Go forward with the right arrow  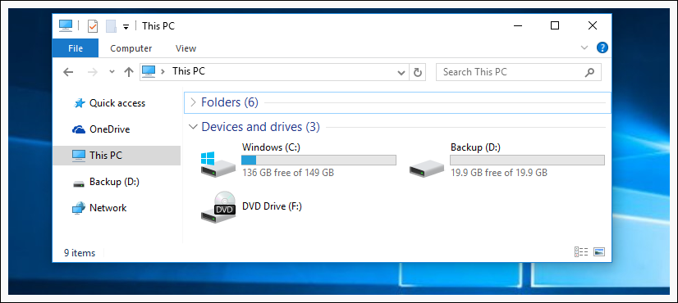(x=93, y=72)
